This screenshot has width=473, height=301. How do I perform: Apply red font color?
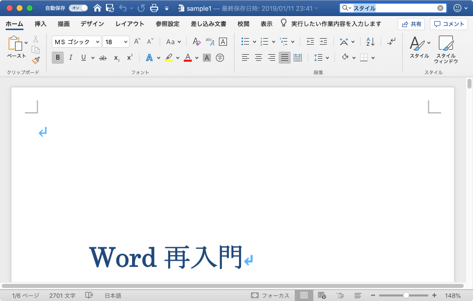pos(188,58)
